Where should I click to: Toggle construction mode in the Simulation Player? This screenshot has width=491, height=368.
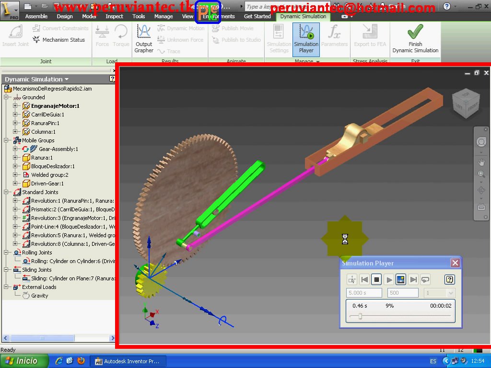[x=352, y=279]
